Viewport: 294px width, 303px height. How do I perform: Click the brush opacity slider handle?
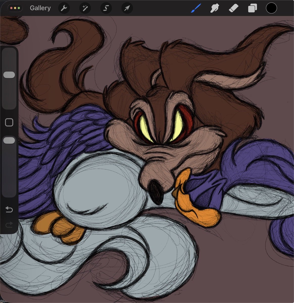pos(9,141)
